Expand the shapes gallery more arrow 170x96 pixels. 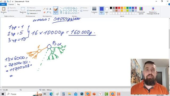pyautogui.click(x=79, y=13)
